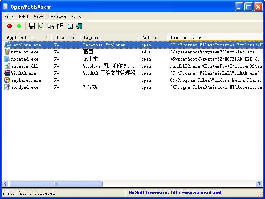The height and width of the screenshot is (199, 265).
Task: Open the properties toolbar icon
Action: 60,26
